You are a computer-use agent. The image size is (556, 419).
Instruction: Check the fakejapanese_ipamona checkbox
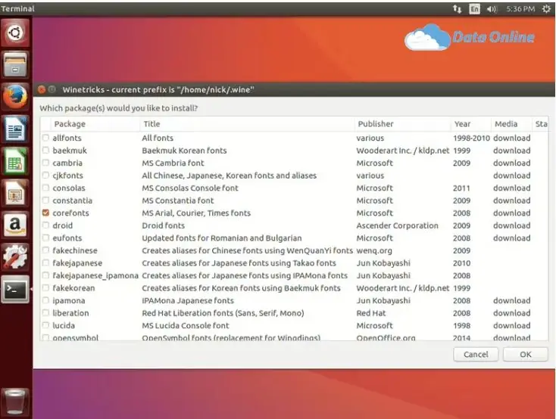click(x=45, y=275)
